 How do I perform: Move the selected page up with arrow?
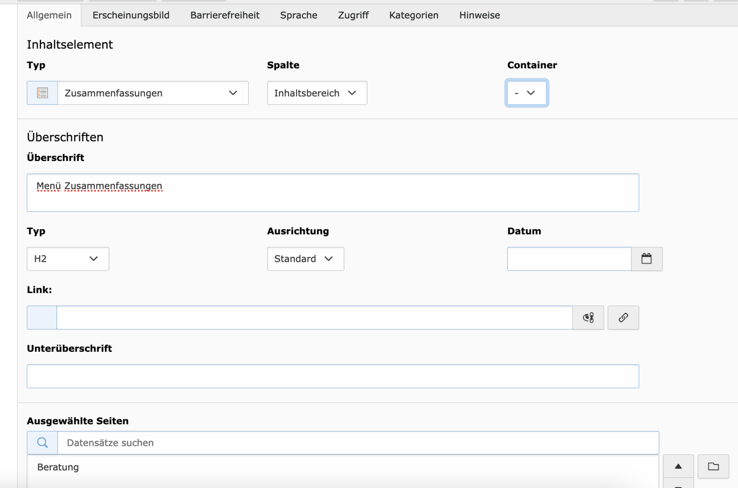[678, 466]
